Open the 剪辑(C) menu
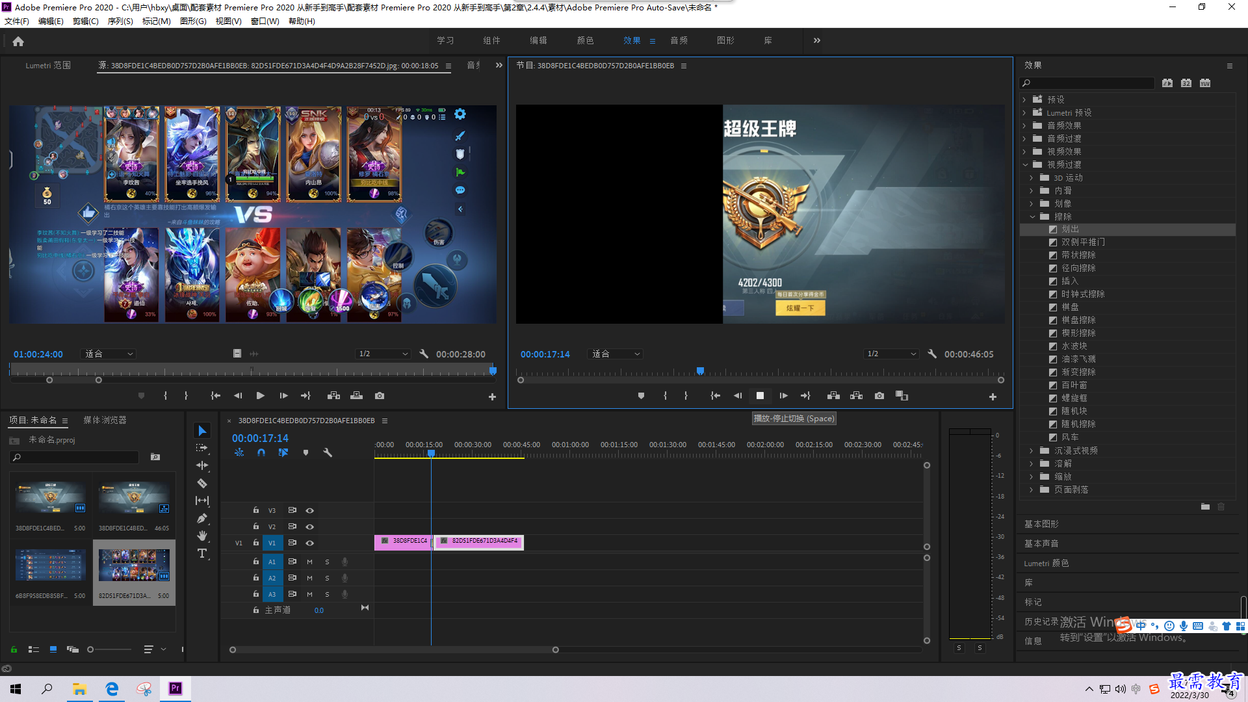Screen dimensions: 1248x702 (x=86, y=21)
